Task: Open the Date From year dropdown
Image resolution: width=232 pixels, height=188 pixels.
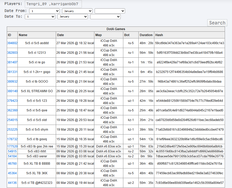Action: pos(110,11)
